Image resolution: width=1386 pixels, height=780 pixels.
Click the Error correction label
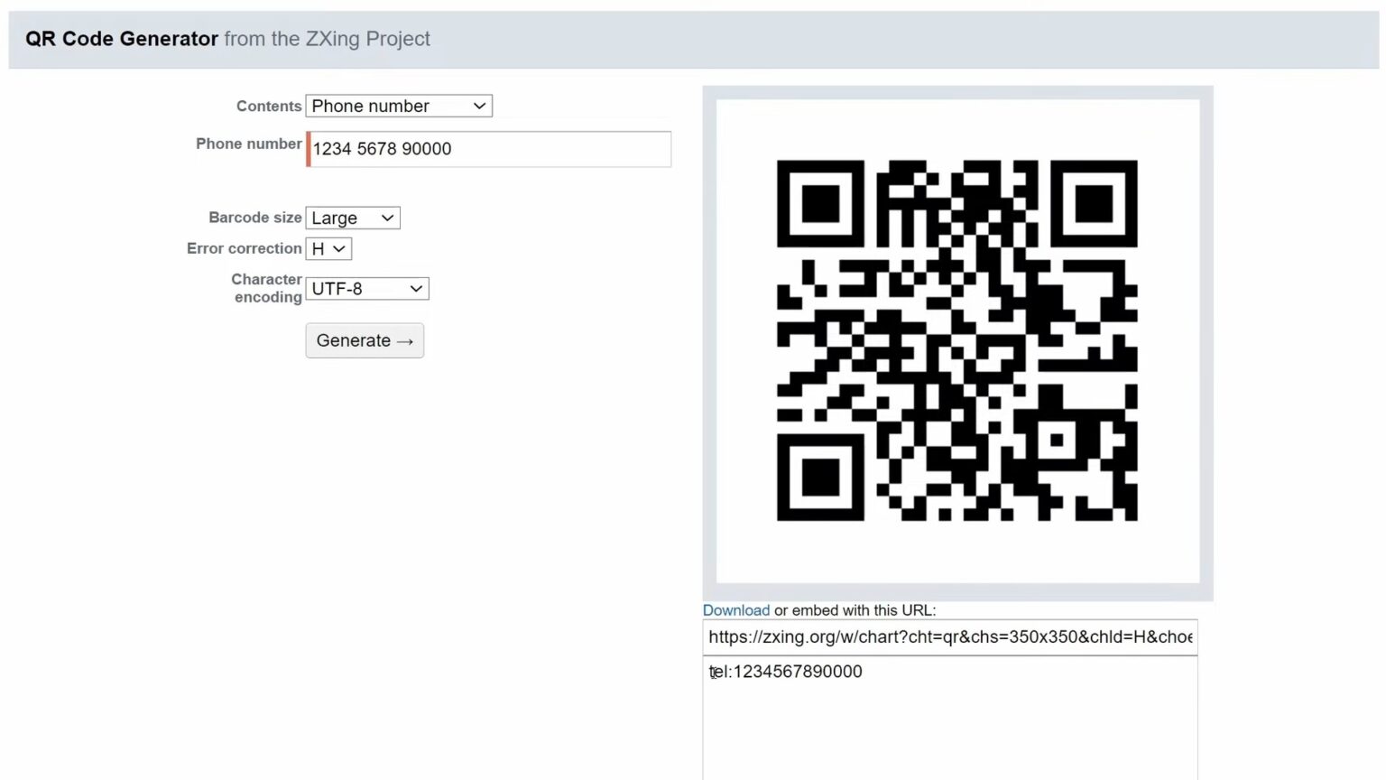point(244,248)
